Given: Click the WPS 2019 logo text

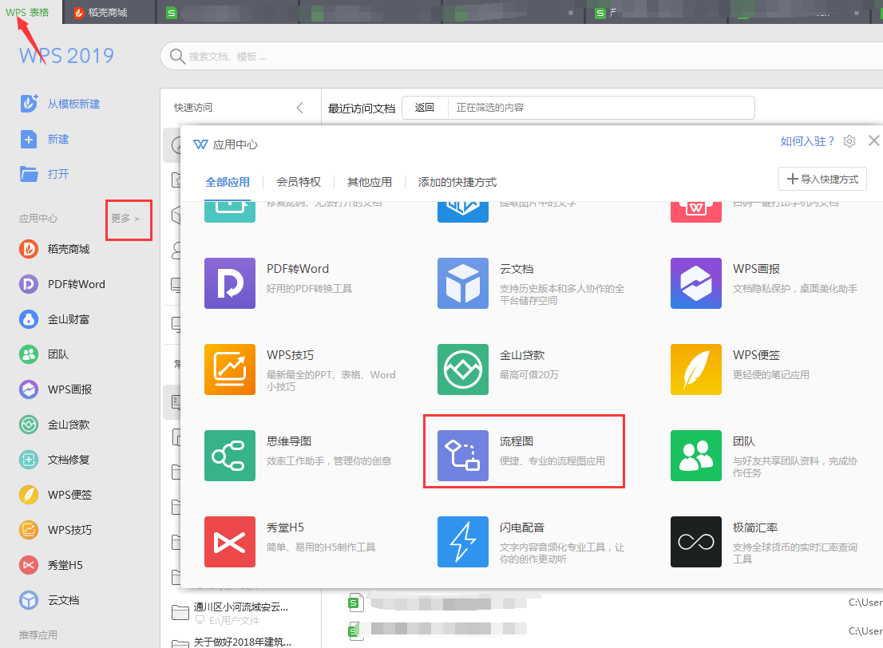Looking at the screenshot, I should pyautogui.click(x=66, y=56).
